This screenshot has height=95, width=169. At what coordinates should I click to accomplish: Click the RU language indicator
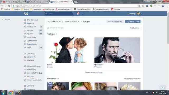point(147,92)
